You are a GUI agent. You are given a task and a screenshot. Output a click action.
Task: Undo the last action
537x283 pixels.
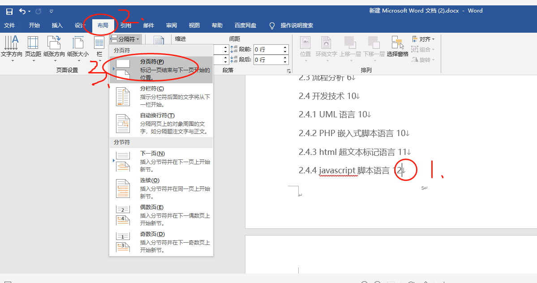pos(22,11)
